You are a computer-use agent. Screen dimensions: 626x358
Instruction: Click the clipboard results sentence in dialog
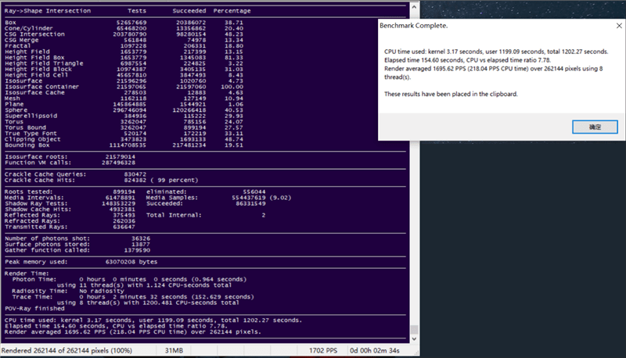451,94
